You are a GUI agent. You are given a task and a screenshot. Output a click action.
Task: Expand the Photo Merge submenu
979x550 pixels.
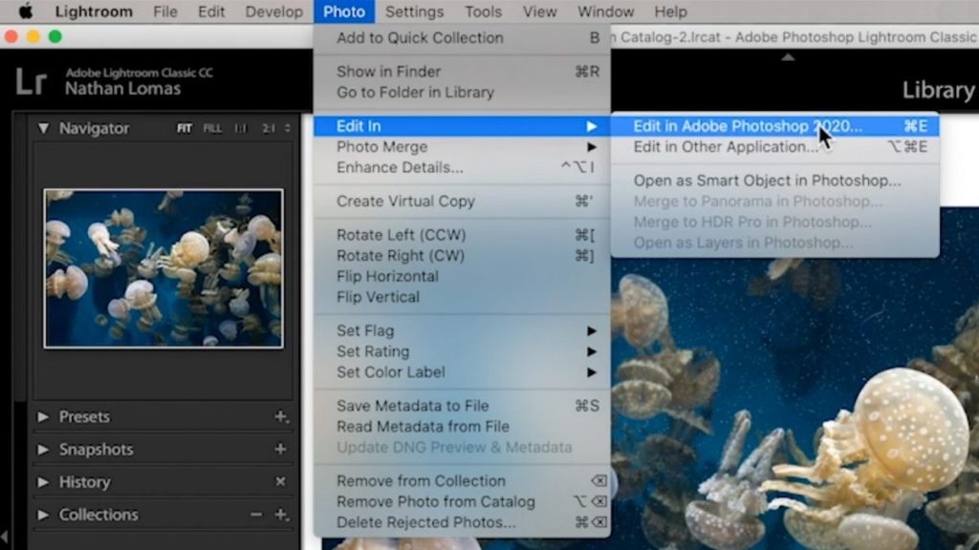coord(462,146)
